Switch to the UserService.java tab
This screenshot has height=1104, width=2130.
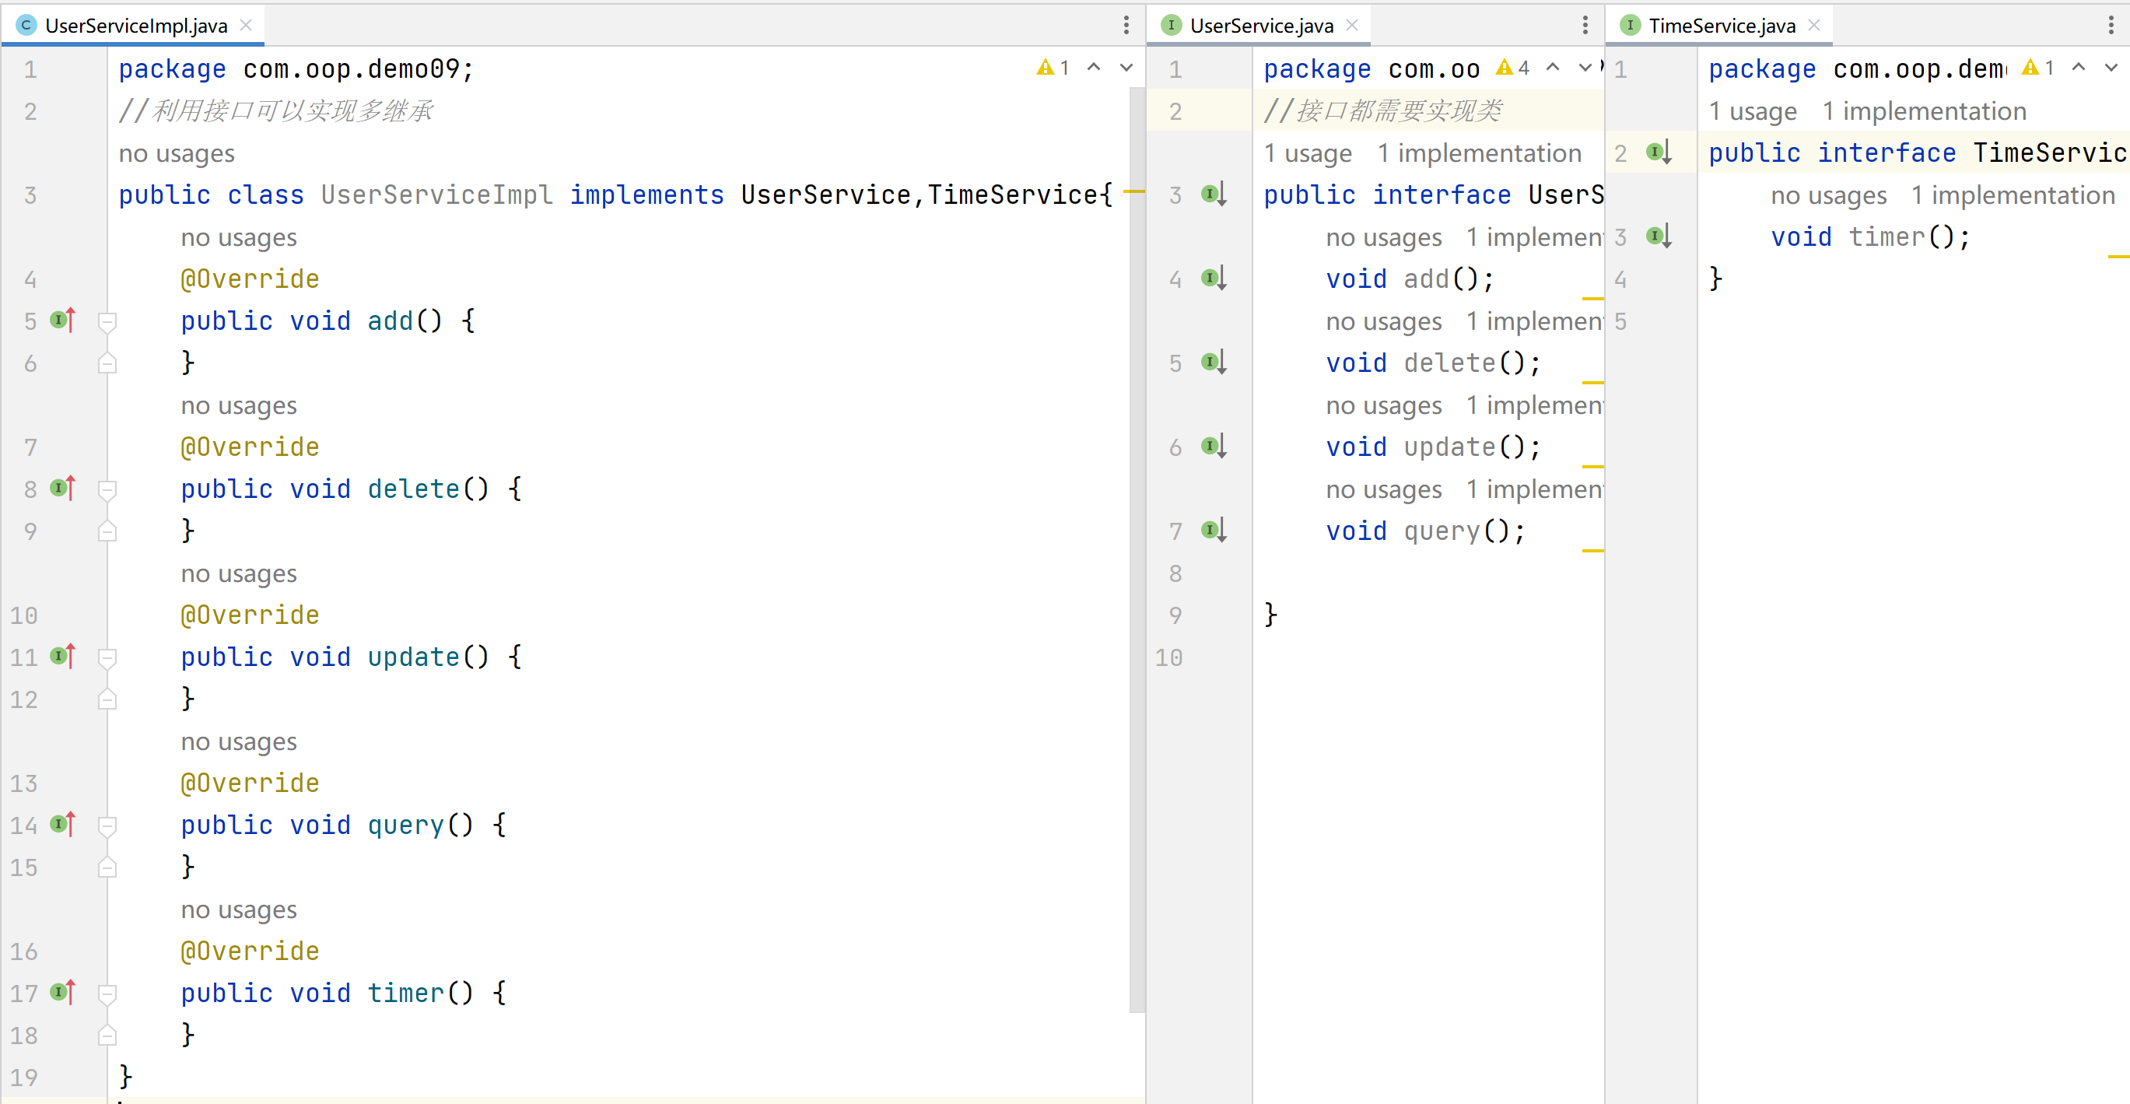1260,26
